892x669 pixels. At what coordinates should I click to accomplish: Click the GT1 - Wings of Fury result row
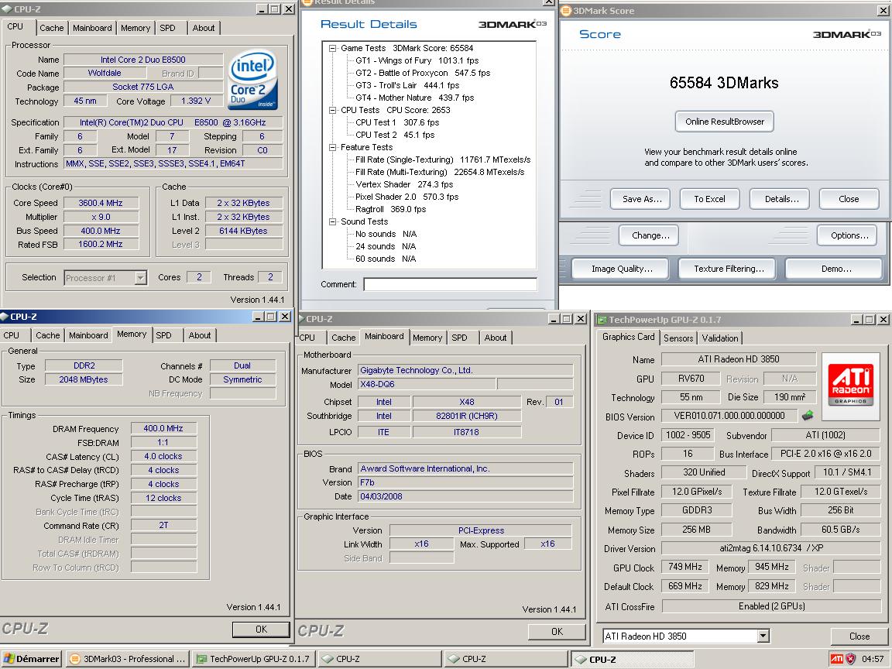click(417, 61)
